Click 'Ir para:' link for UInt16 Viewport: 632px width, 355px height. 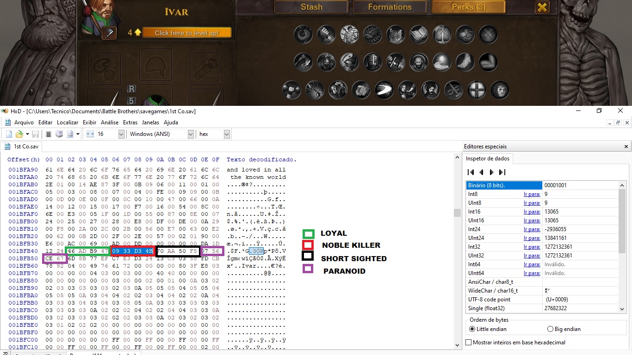pos(532,220)
